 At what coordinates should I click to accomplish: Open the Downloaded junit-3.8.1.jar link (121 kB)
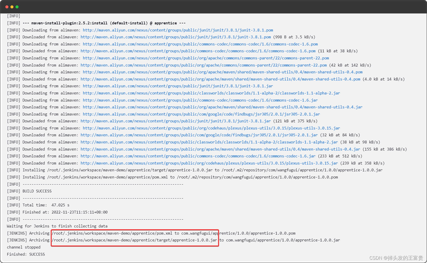coord(176,121)
